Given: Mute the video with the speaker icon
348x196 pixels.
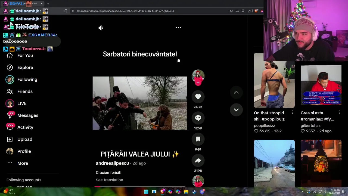Looking at the screenshot, I should 101,28.
